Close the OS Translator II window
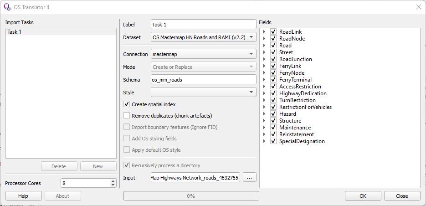 (419, 7)
